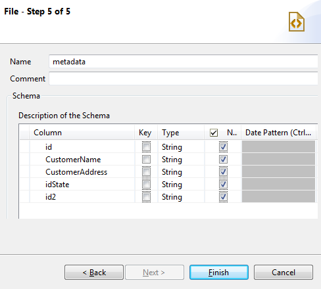Viewport: 321px width, 289px height.
Task: Open Type cell for idState row
Action: (181, 185)
